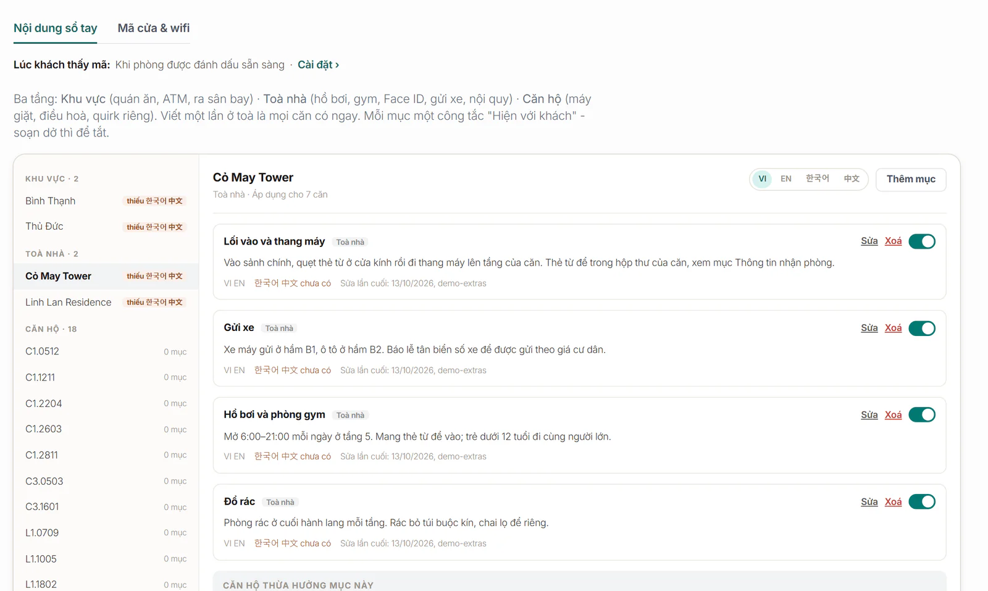Open apartment L1.1802
988x591 pixels.
(106, 584)
